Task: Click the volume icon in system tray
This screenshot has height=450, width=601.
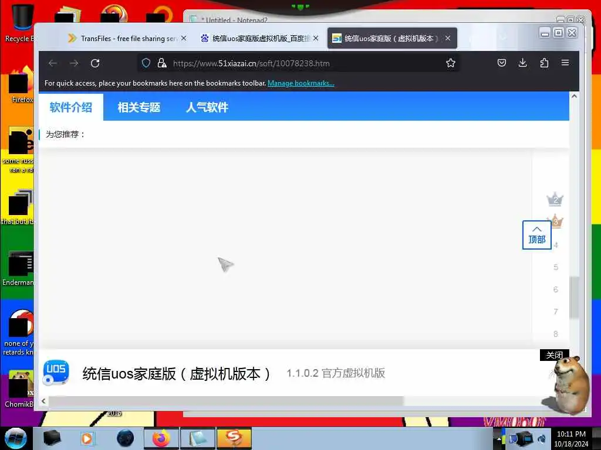Action: point(542,438)
